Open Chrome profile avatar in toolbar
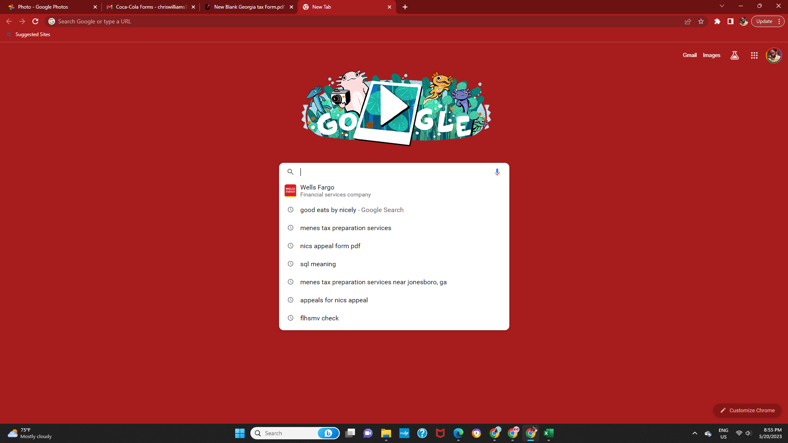Image resolution: width=788 pixels, height=443 pixels. pyautogui.click(x=744, y=21)
